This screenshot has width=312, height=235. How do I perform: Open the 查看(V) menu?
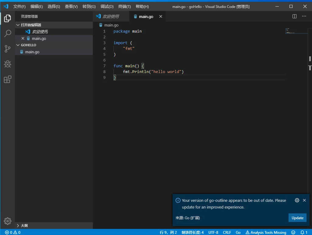tap(71, 7)
